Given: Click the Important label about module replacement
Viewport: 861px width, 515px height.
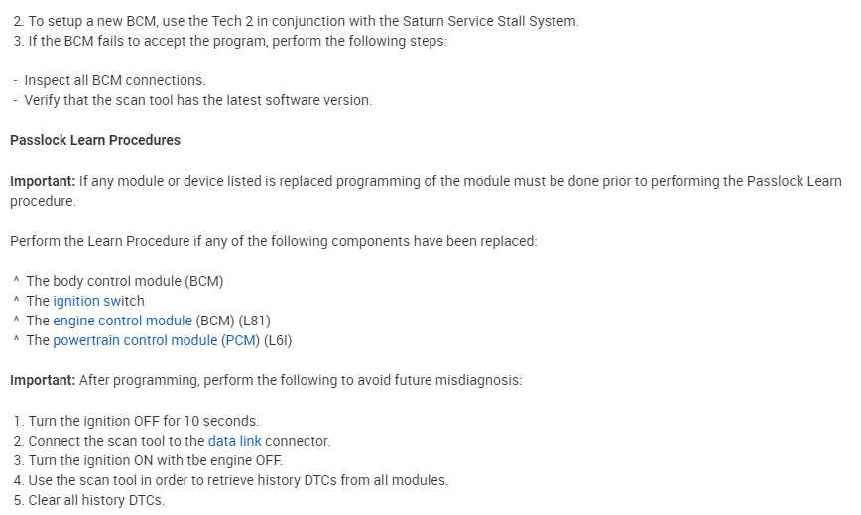Looking at the screenshot, I should tap(42, 181).
